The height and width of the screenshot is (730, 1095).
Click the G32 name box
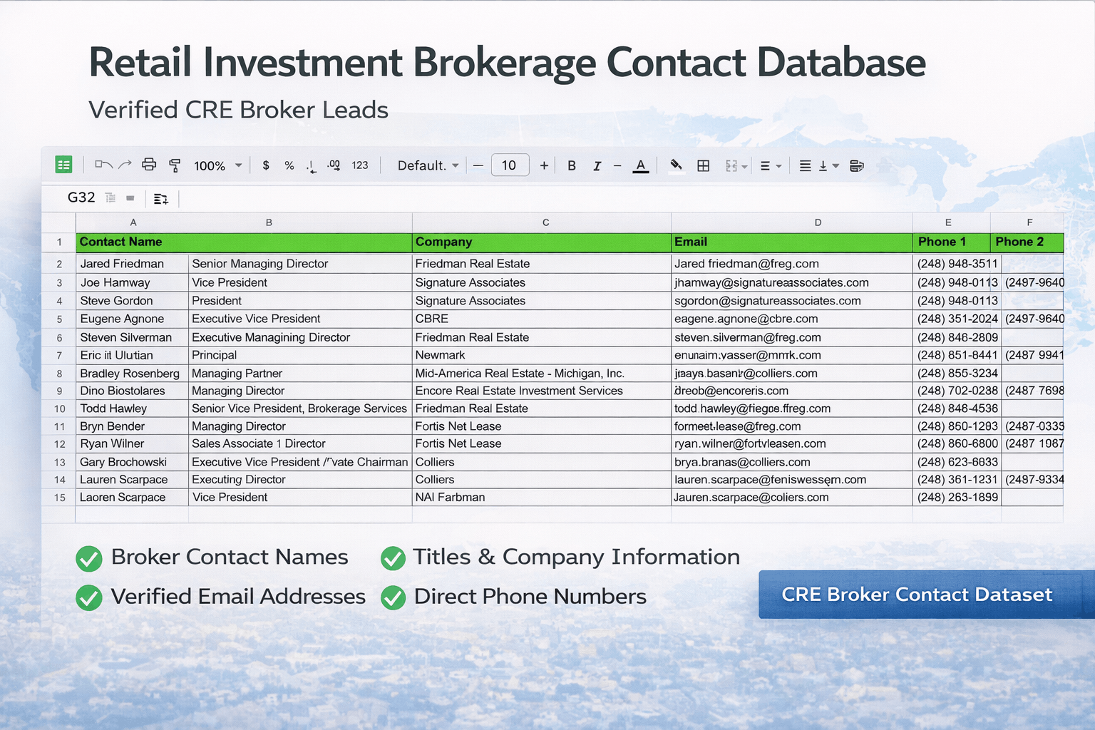point(81,197)
